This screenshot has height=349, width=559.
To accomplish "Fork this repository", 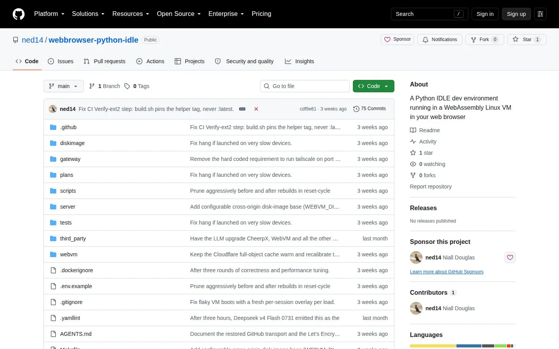I will [484, 40].
